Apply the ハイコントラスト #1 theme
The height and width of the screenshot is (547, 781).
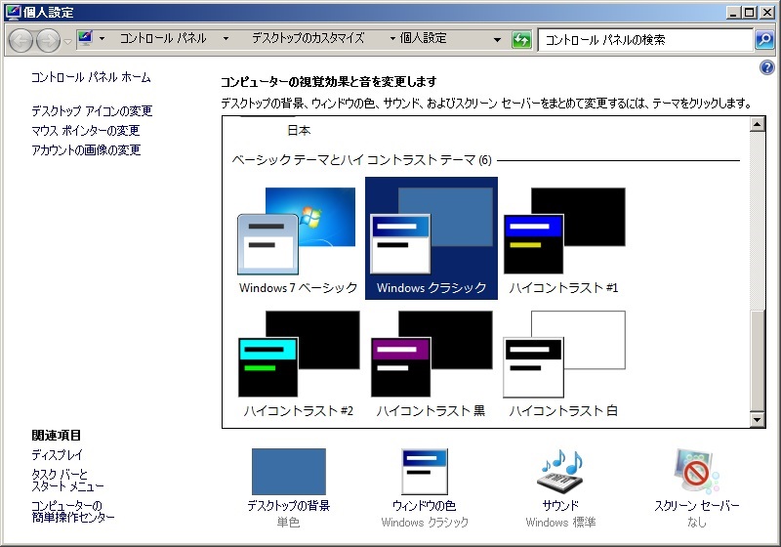[x=564, y=239]
